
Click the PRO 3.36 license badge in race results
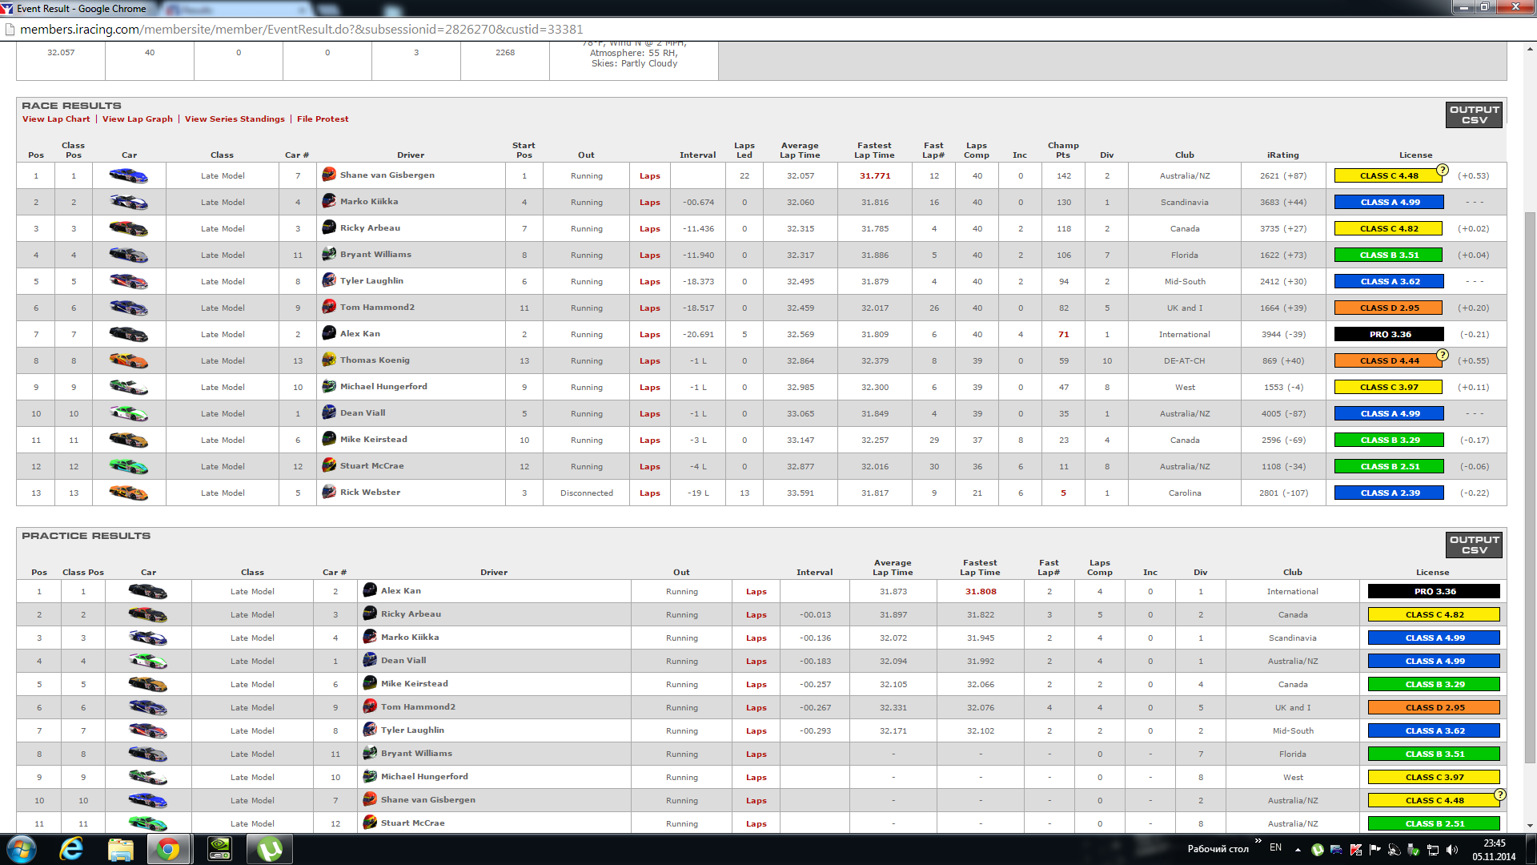(x=1389, y=334)
